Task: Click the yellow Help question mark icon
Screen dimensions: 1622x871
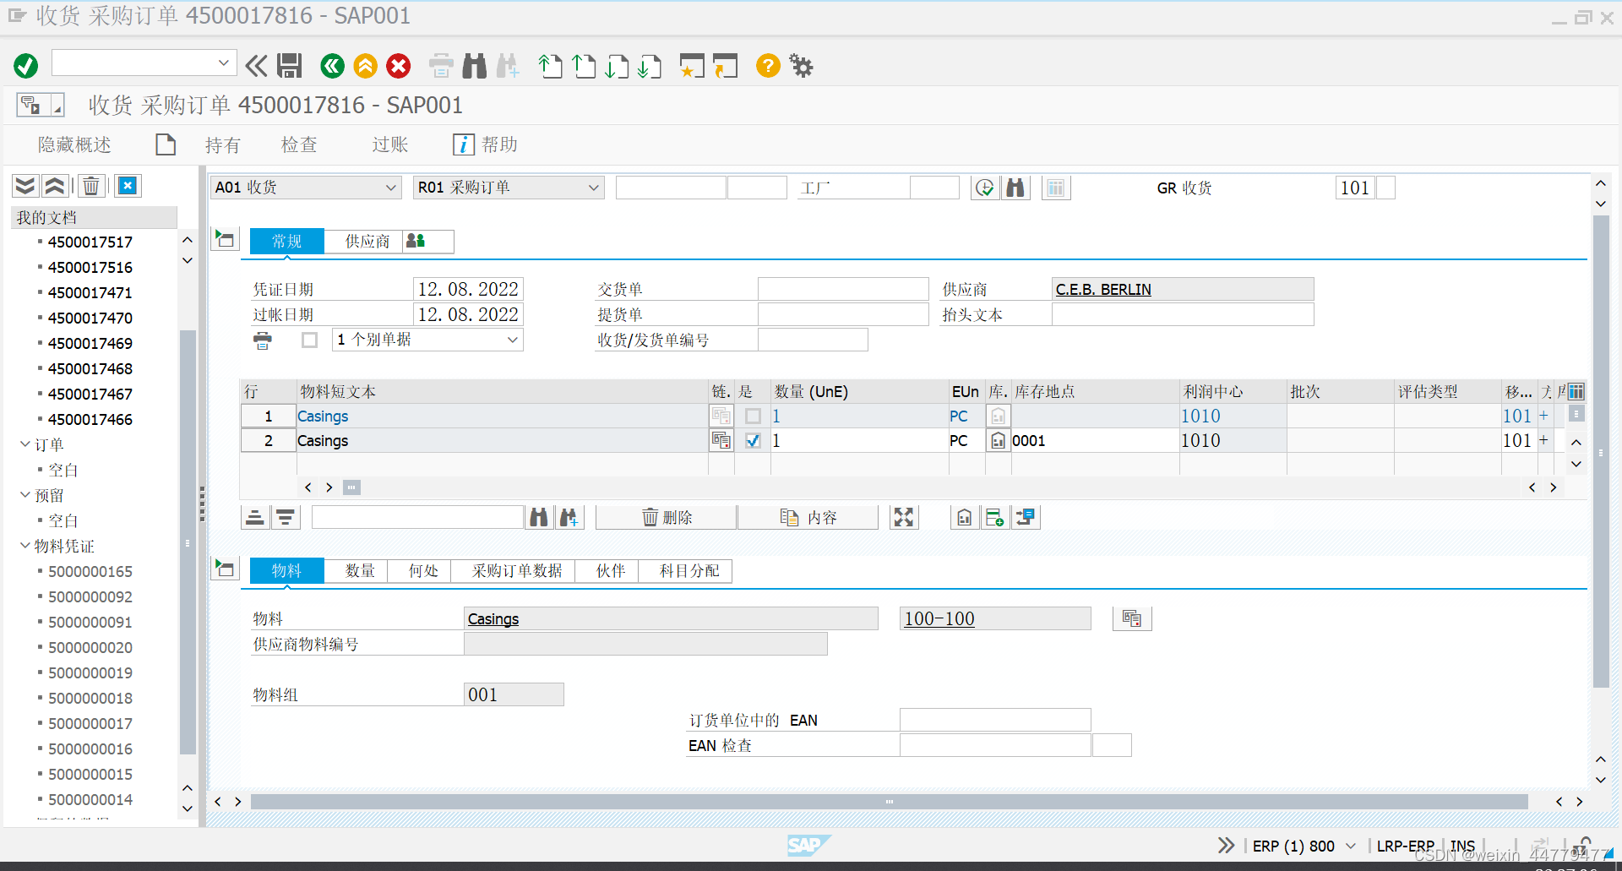Action: pyautogui.click(x=768, y=65)
